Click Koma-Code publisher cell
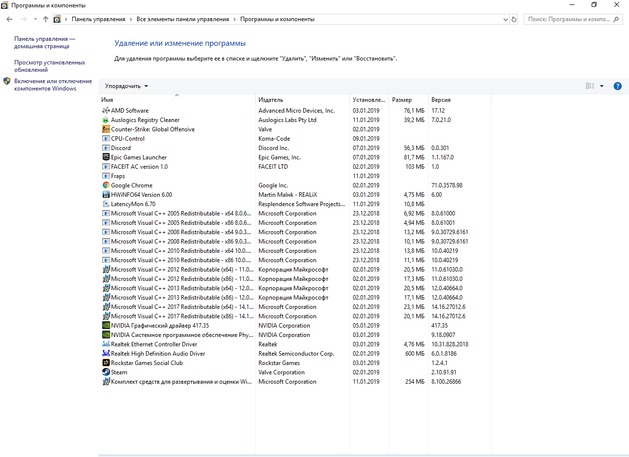The image size is (629, 457). tap(274, 139)
